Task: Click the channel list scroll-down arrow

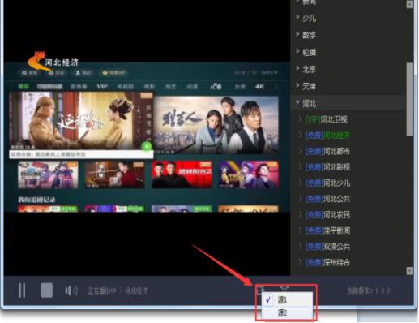Action: tap(409, 271)
